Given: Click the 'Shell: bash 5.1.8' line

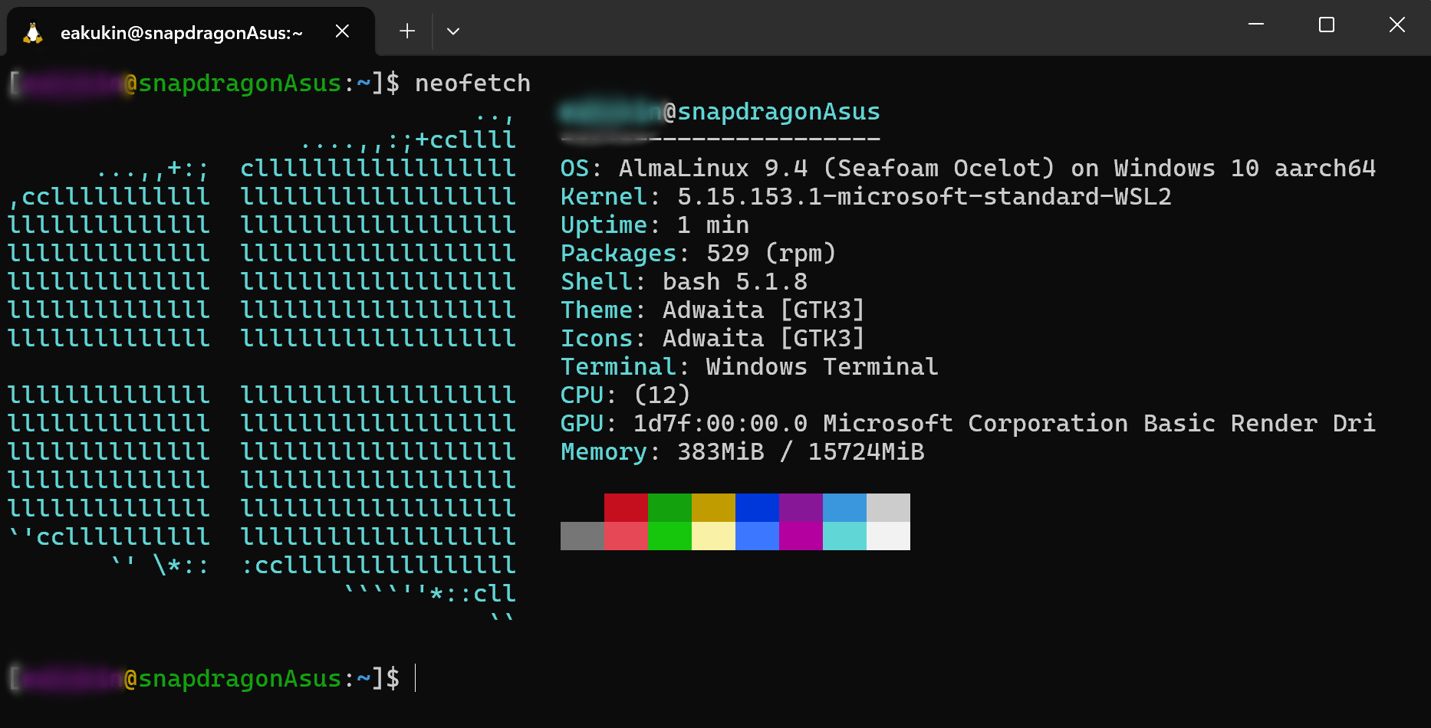Looking at the screenshot, I should [684, 281].
